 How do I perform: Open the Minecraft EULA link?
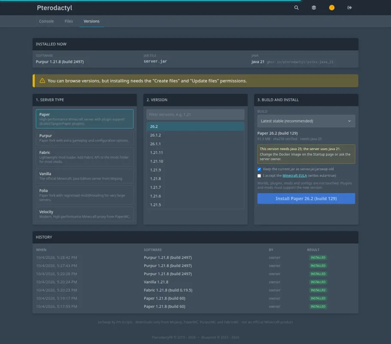(294, 175)
